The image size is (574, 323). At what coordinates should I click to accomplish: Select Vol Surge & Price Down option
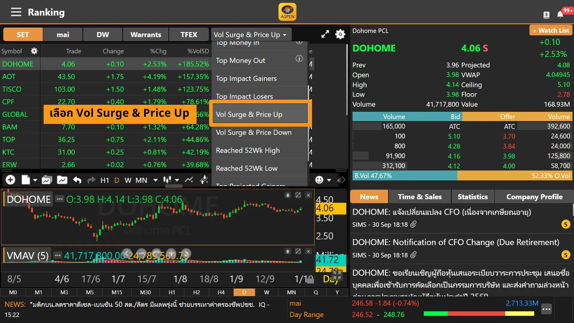tap(254, 132)
